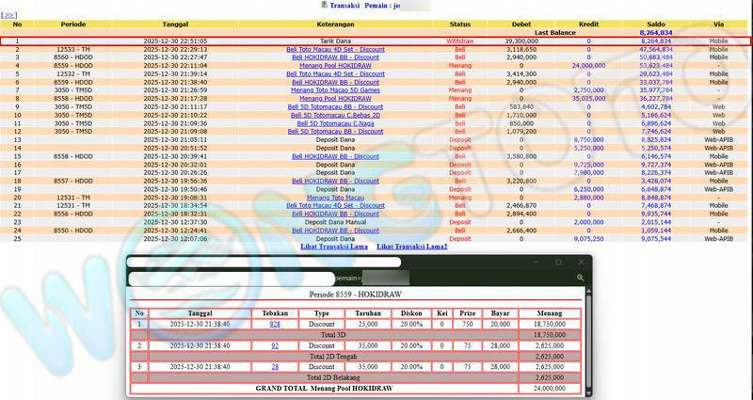753x400 pixels.
Task: Open Beli 5D Totomacau 4D Set - Discount
Action: point(336,106)
